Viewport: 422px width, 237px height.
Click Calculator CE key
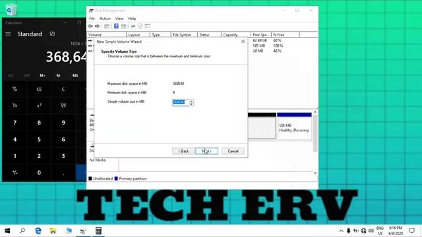(39, 89)
